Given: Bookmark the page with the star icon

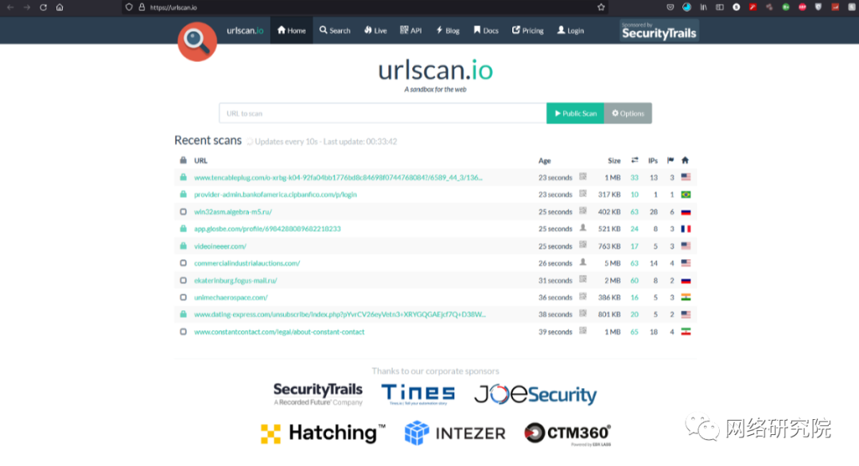Looking at the screenshot, I should [601, 7].
